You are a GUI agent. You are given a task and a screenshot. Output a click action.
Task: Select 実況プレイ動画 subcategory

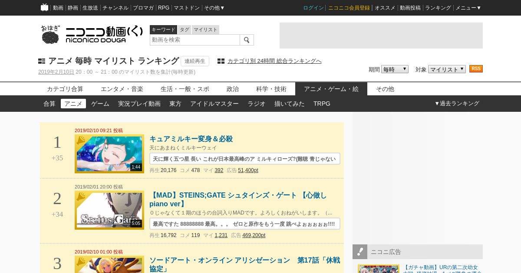coord(139,104)
